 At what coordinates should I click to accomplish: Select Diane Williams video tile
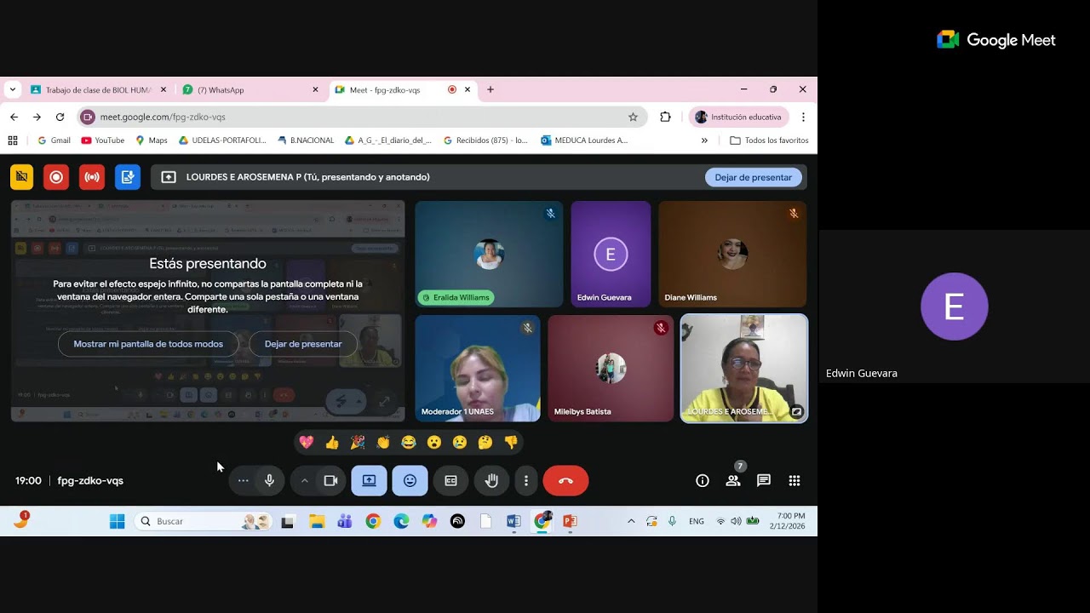732,254
